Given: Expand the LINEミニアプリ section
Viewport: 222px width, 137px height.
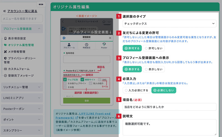Looking at the screenshot, I should tap(22, 98).
